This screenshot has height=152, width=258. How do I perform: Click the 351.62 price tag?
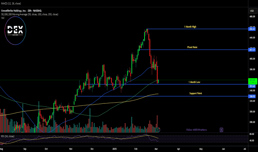tap(252, 86)
